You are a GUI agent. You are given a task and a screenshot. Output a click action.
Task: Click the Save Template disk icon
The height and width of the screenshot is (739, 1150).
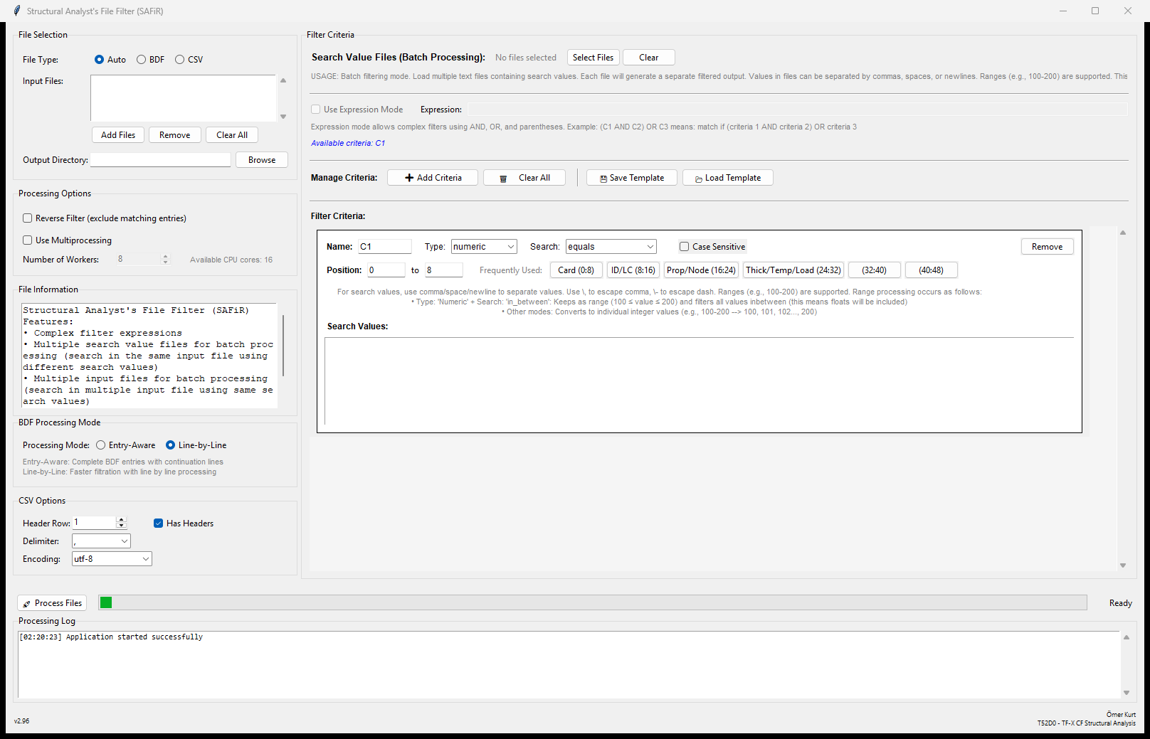click(604, 177)
